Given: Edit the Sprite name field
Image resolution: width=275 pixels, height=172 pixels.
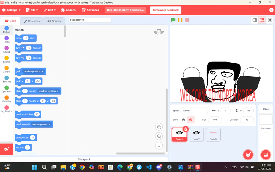Looking at the screenshot, I should [194, 111].
